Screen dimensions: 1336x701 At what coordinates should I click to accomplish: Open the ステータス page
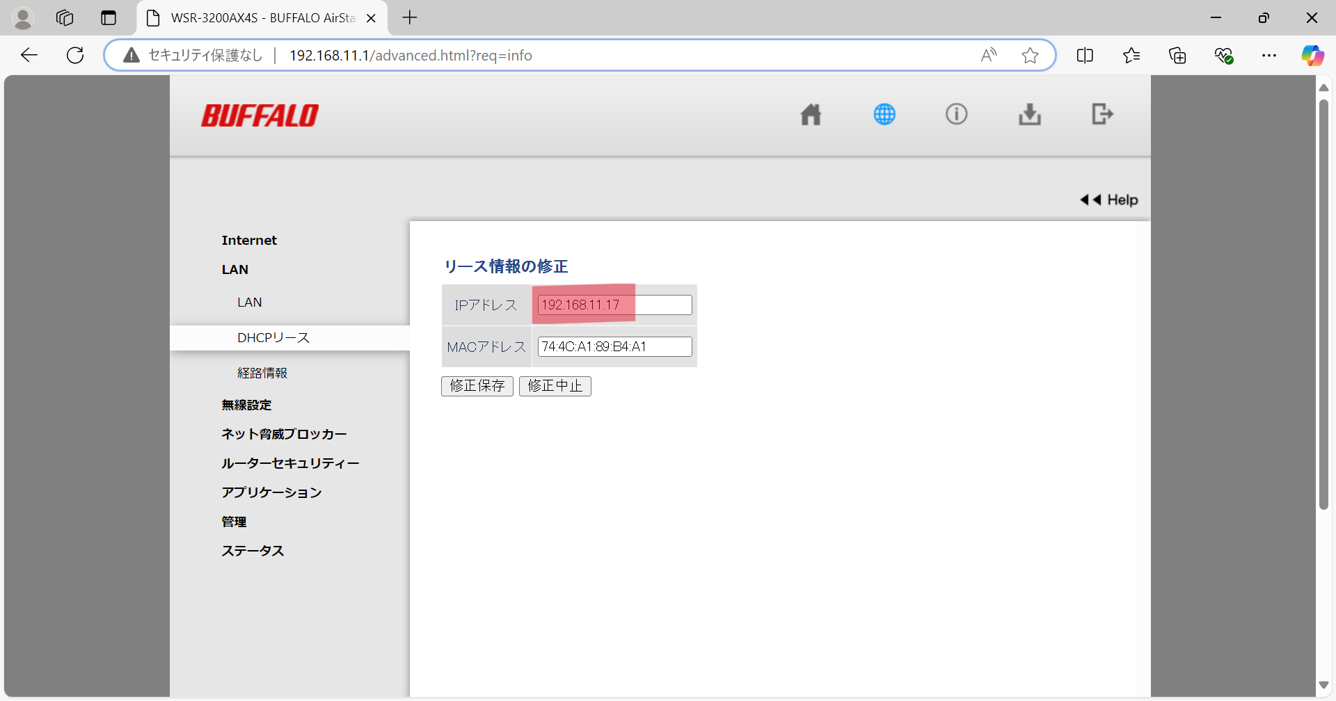(x=252, y=550)
